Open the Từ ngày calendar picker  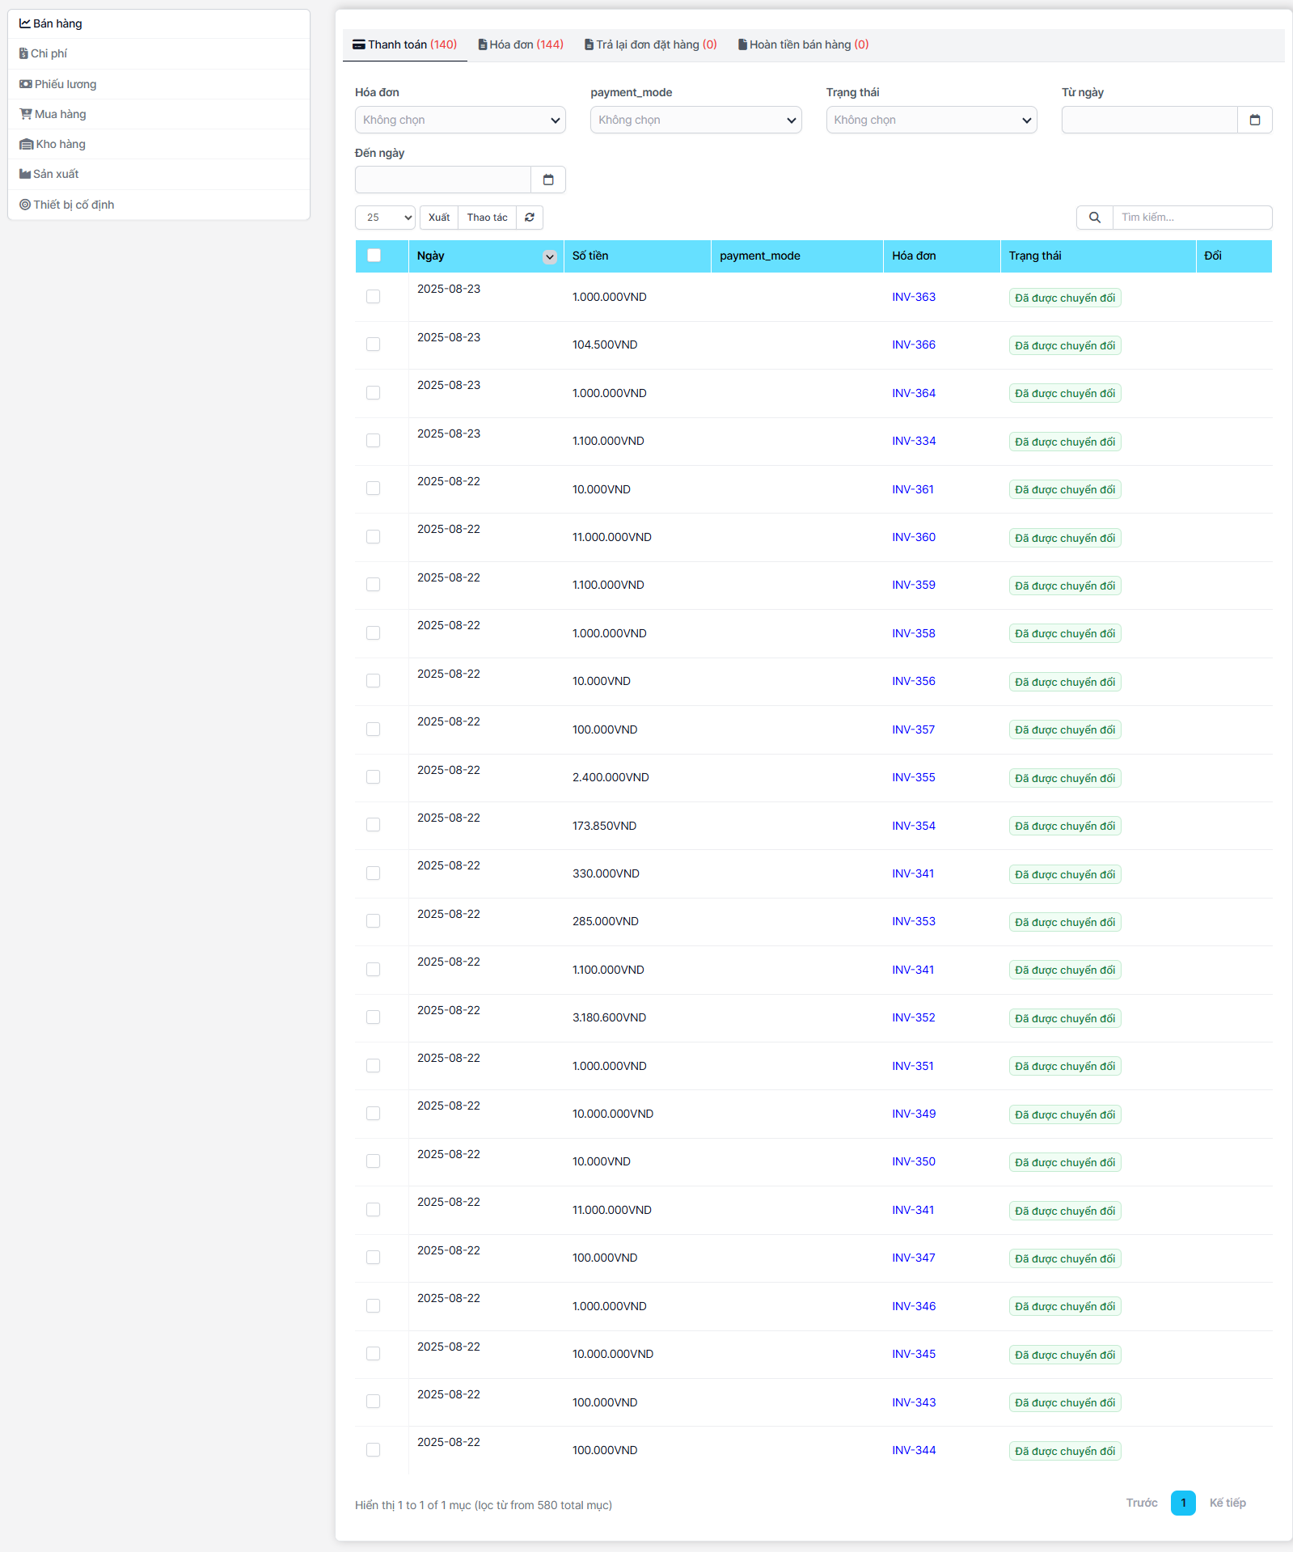[1254, 120]
